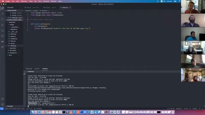Open Explorer more actions ellipsis
205x115 pixels.
[x=21, y=8]
